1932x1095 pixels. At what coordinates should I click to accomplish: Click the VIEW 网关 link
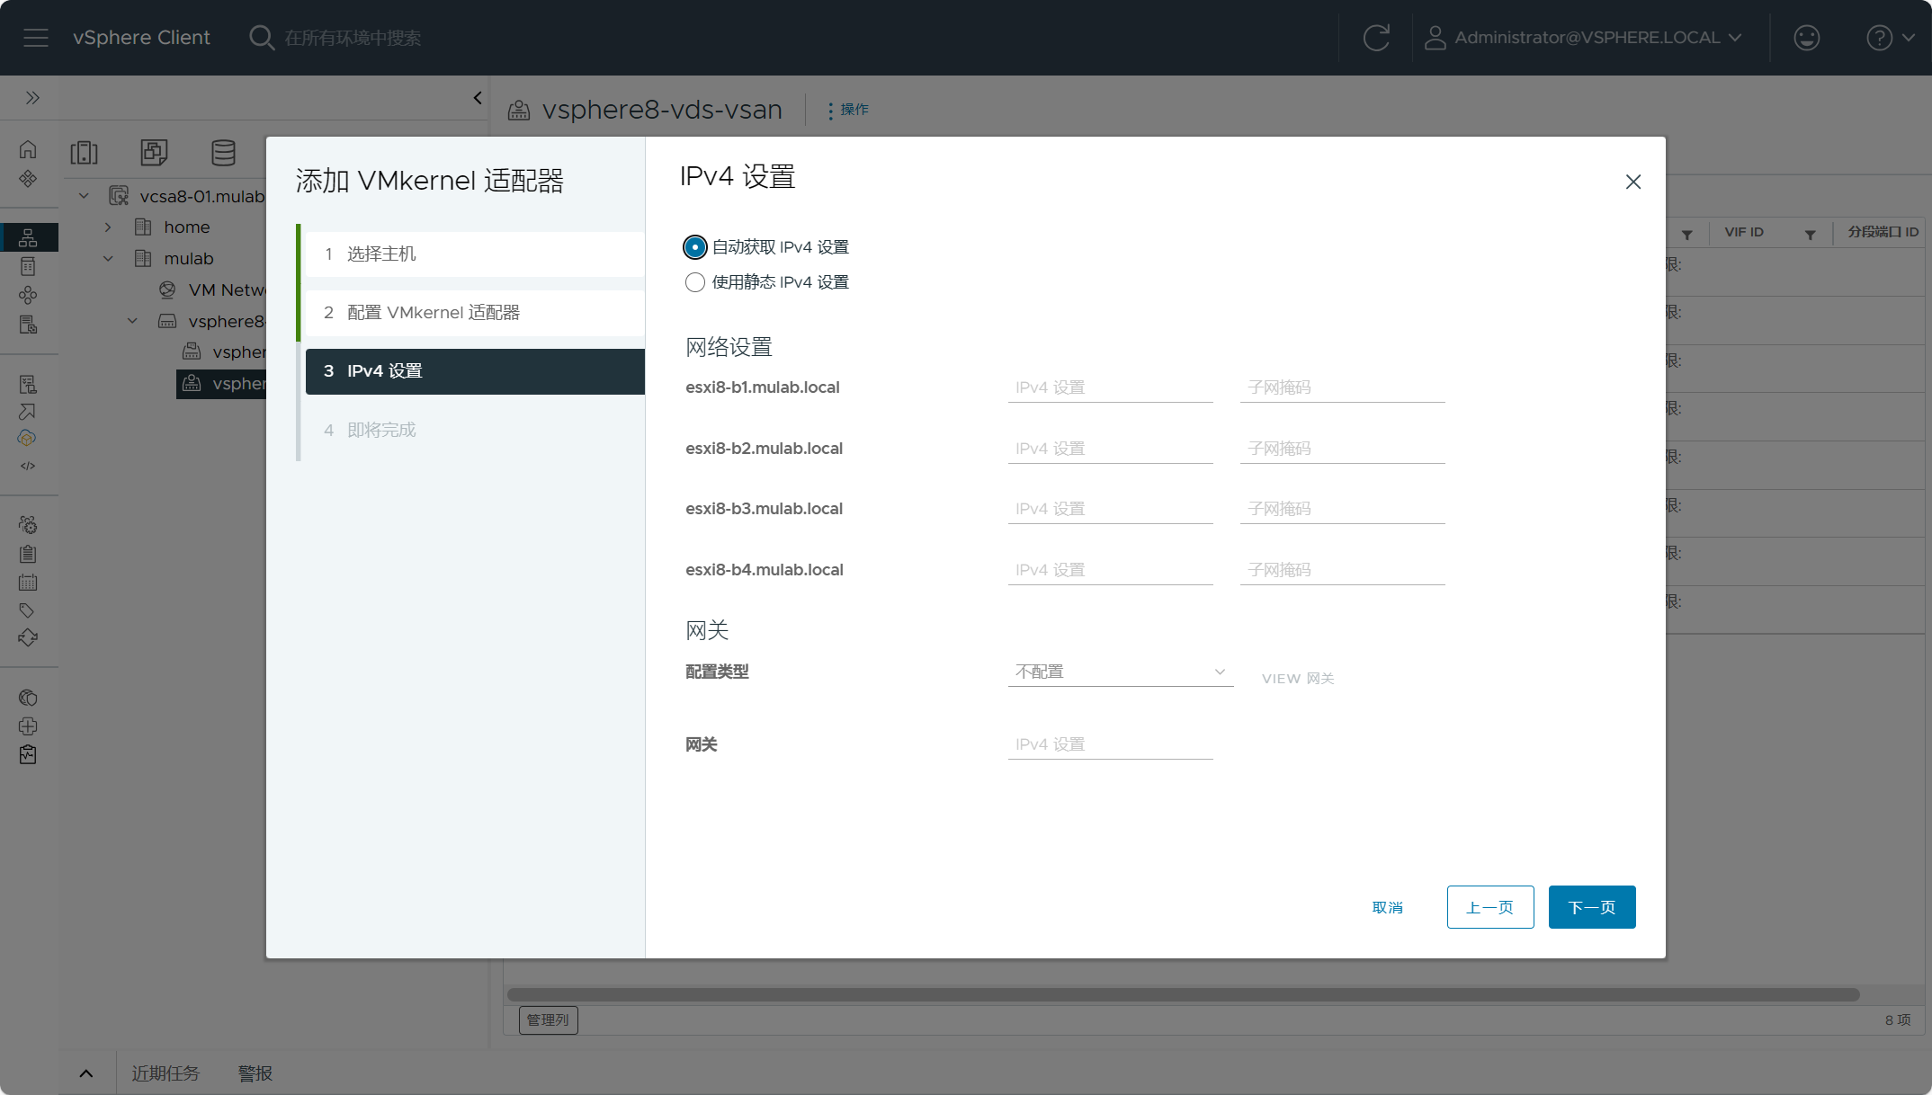(1298, 679)
